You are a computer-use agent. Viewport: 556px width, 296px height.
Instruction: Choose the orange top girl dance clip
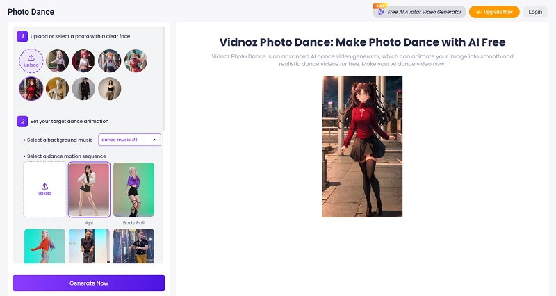click(44, 246)
